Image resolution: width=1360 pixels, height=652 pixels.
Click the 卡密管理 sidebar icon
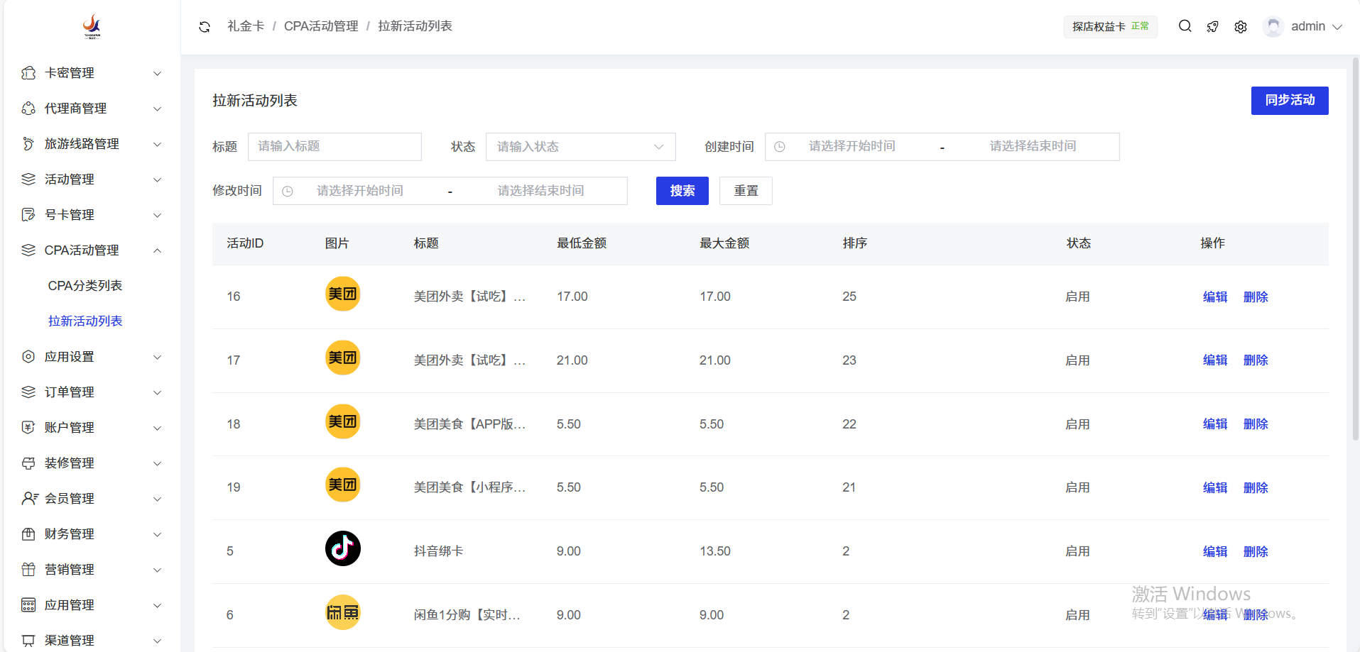click(28, 73)
